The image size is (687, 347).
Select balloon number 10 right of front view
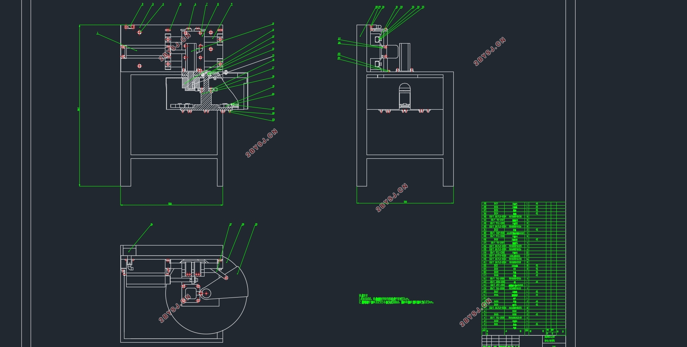tap(273, 24)
